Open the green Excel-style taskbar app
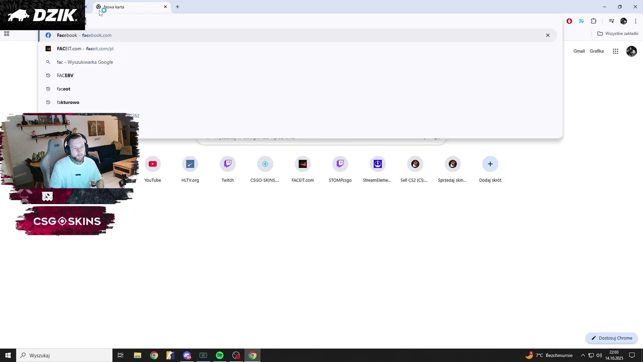This screenshot has height=362, width=643. tap(203, 355)
